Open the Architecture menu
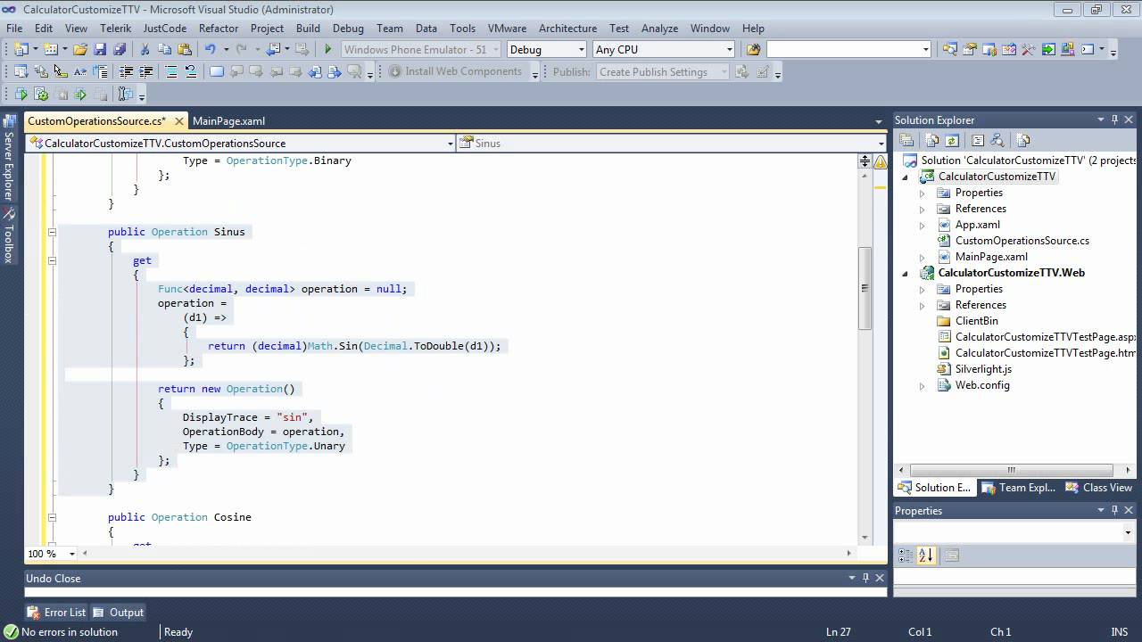 pyautogui.click(x=568, y=29)
